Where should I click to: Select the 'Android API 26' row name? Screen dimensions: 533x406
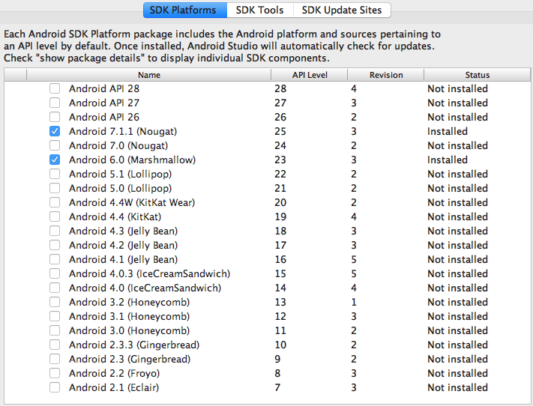pyautogui.click(x=104, y=117)
